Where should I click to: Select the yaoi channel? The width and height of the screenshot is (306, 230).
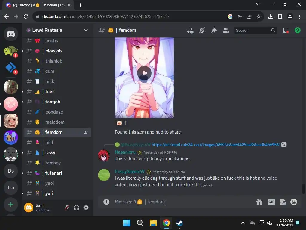tap(57, 183)
